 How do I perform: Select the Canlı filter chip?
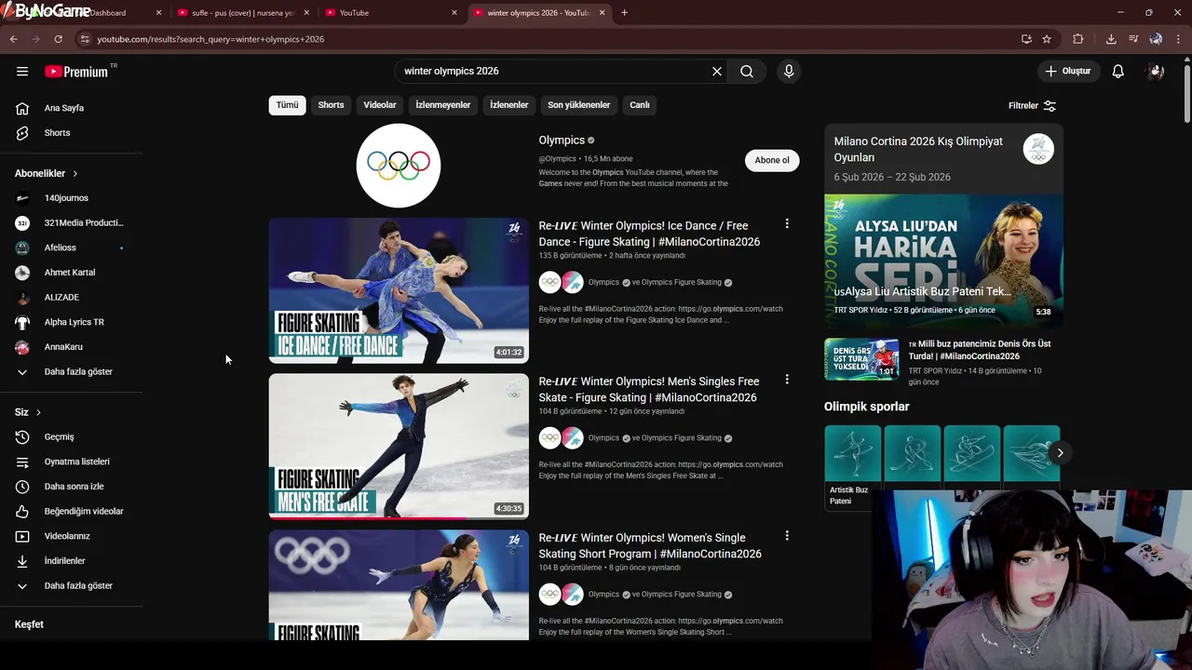click(640, 105)
